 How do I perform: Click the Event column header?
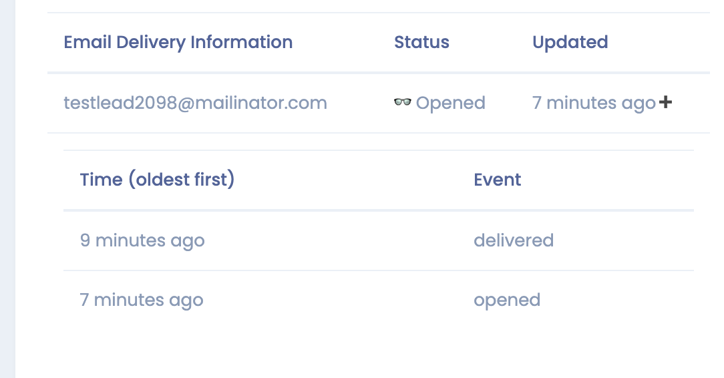[x=498, y=180]
